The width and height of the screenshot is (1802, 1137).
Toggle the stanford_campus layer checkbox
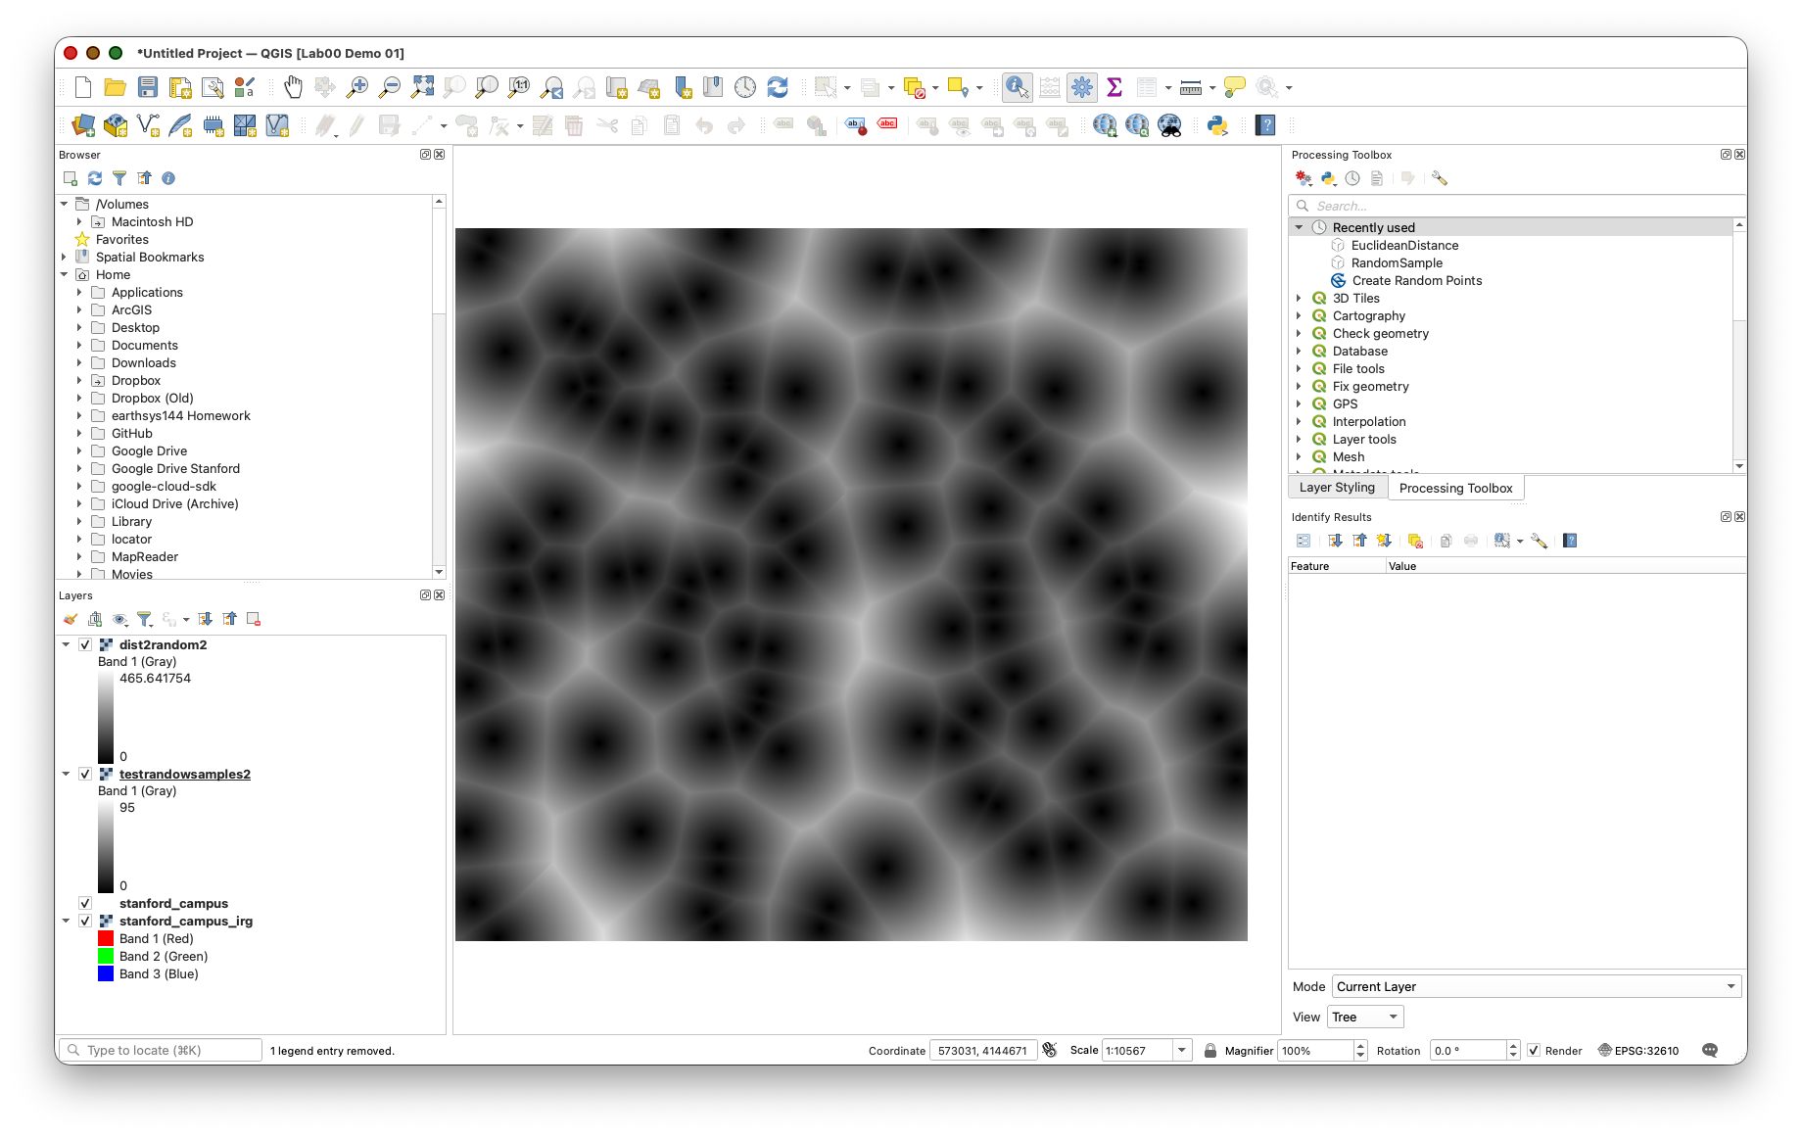coord(85,903)
